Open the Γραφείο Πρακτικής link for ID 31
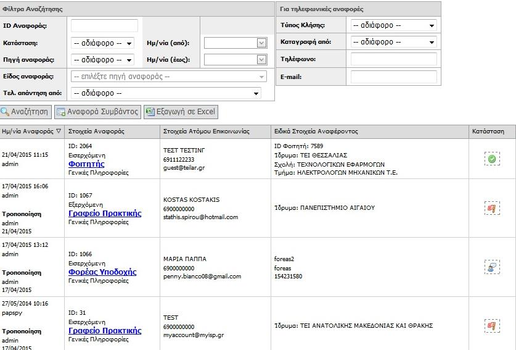516x350 pixels. coord(105,331)
